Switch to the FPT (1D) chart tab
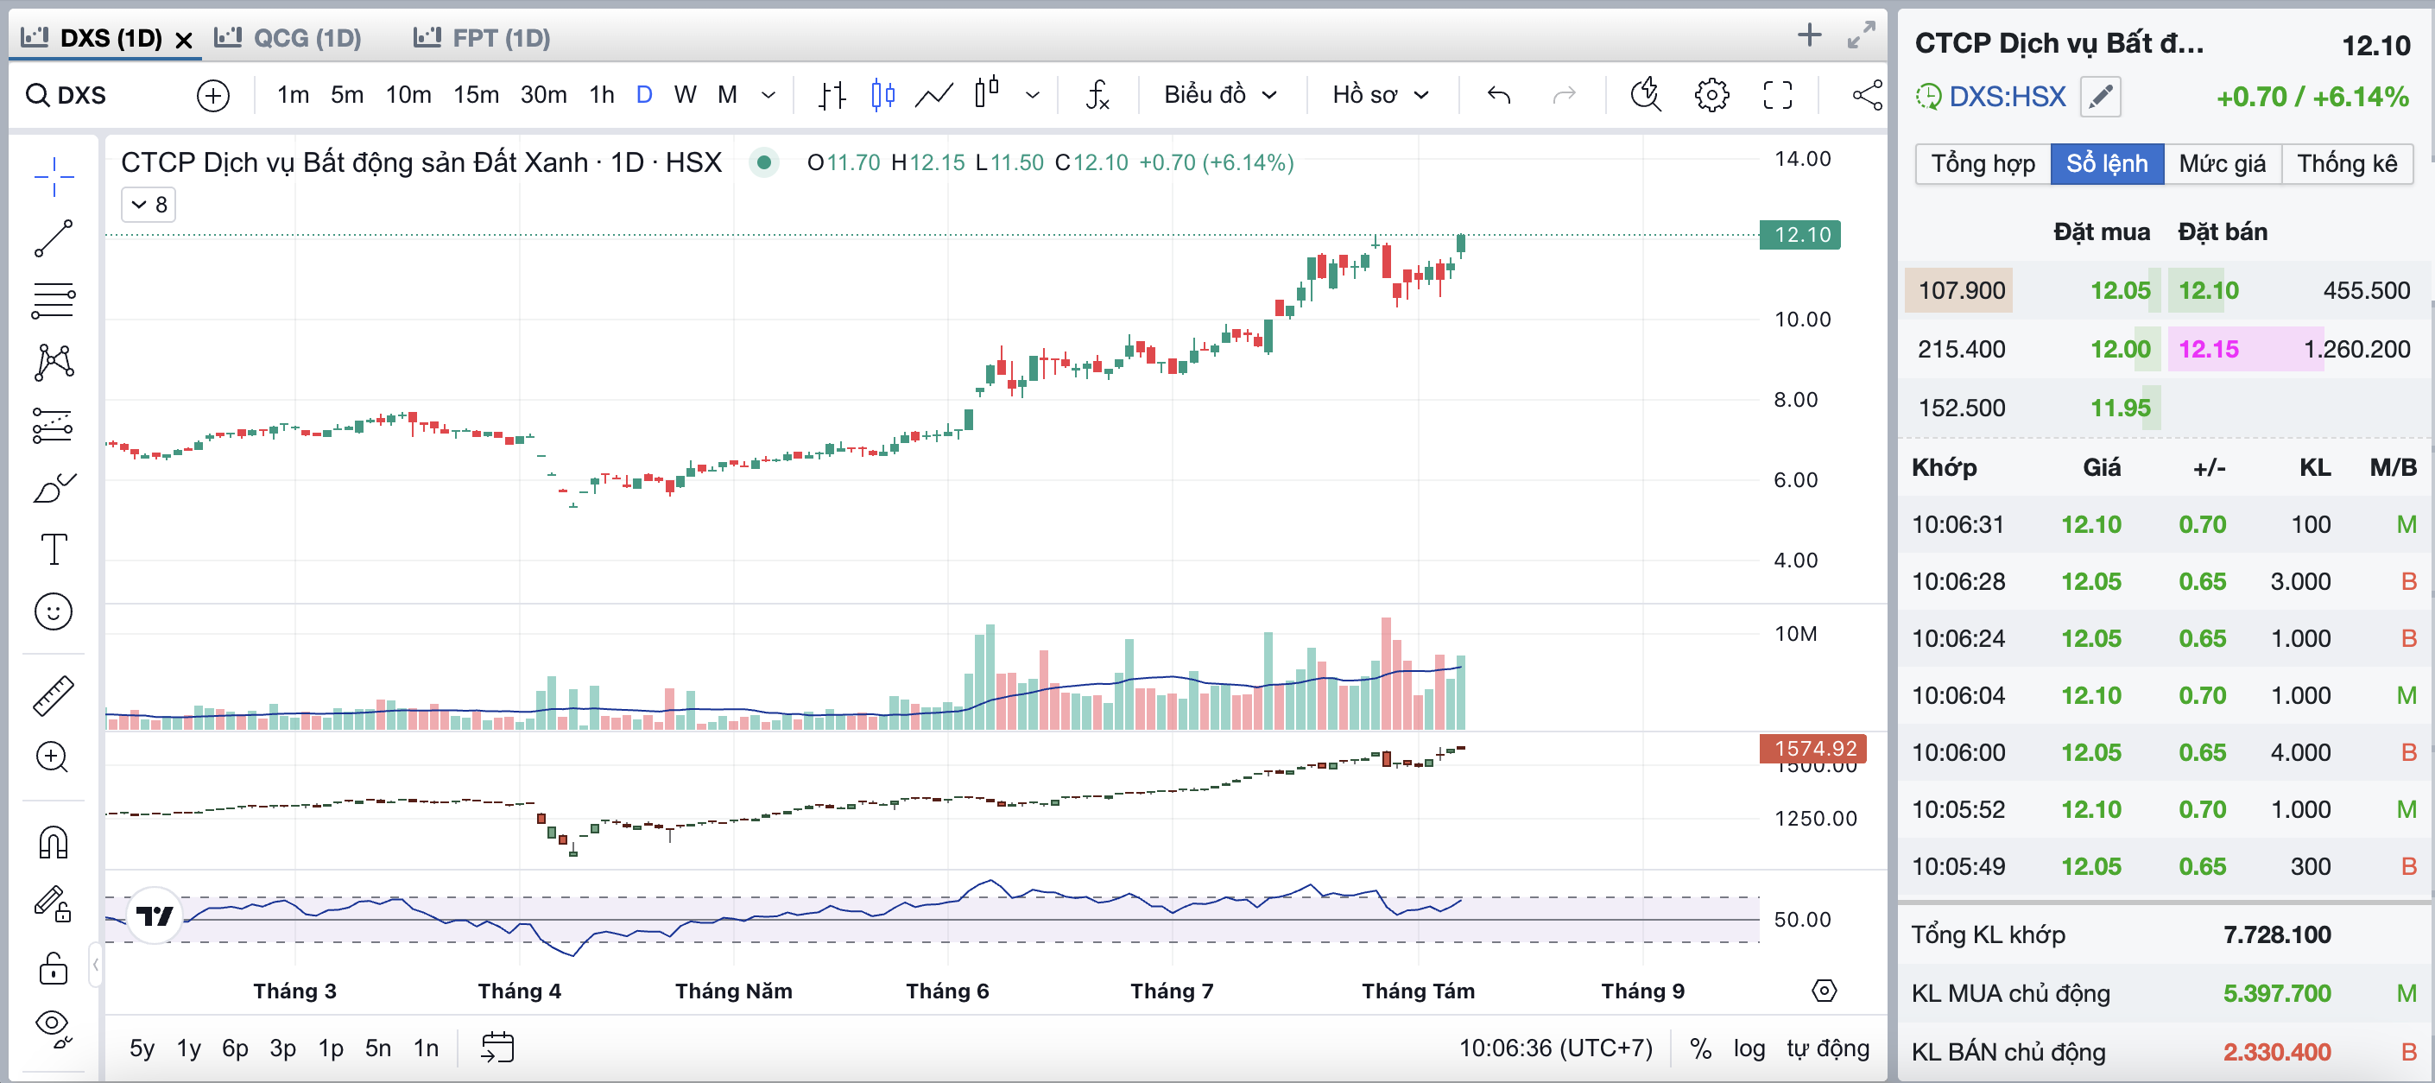2435x1083 pixels. click(484, 38)
